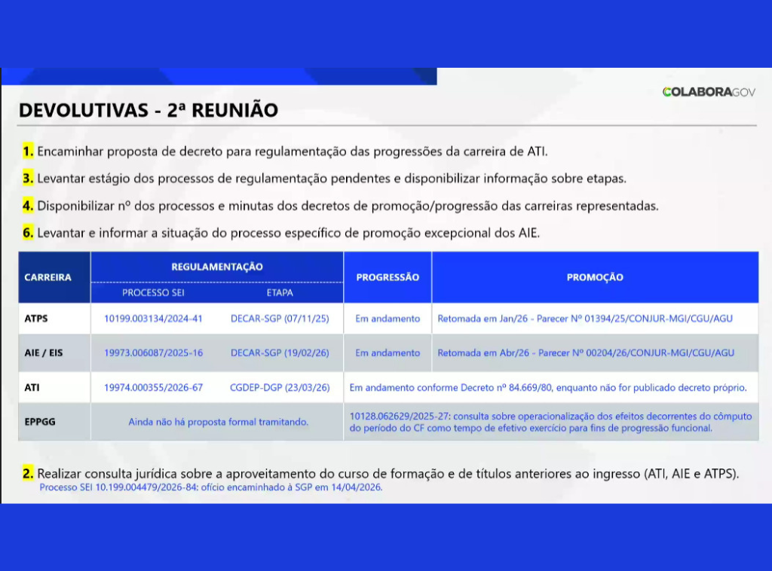Click the highlighted number 3 marker

click(x=28, y=179)
